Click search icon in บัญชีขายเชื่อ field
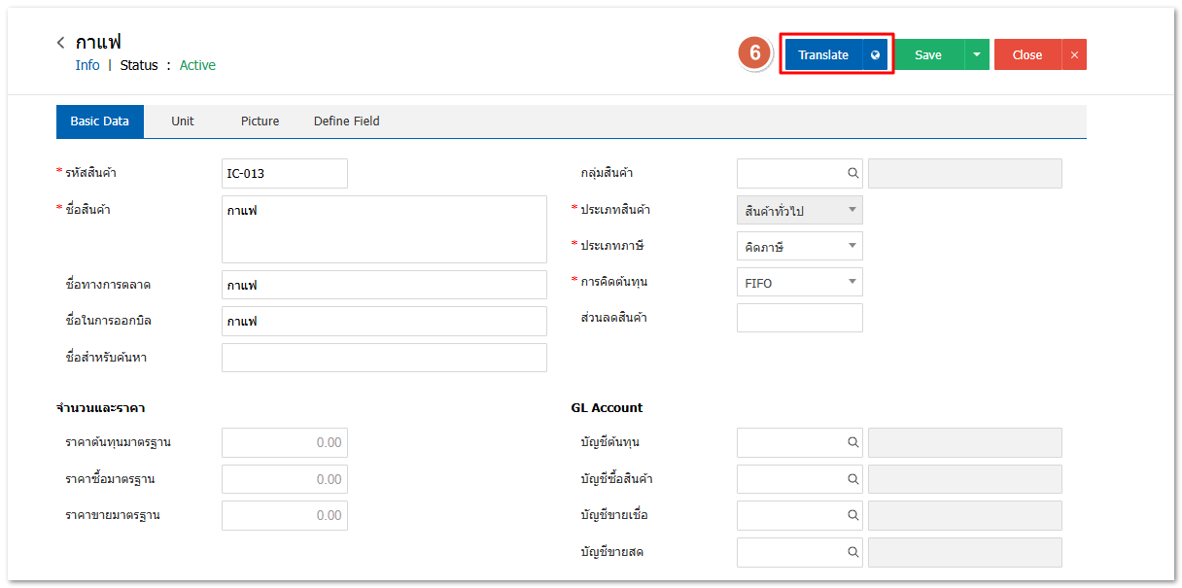The image size is (1182, 588). pos(852,515)
